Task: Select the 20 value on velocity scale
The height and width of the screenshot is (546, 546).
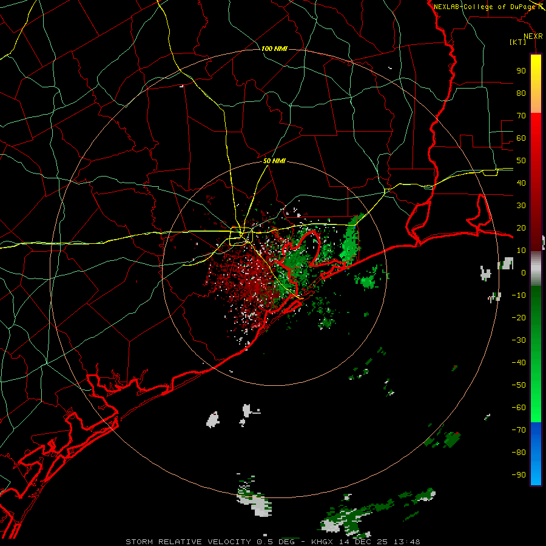Action: pos(521,228)
